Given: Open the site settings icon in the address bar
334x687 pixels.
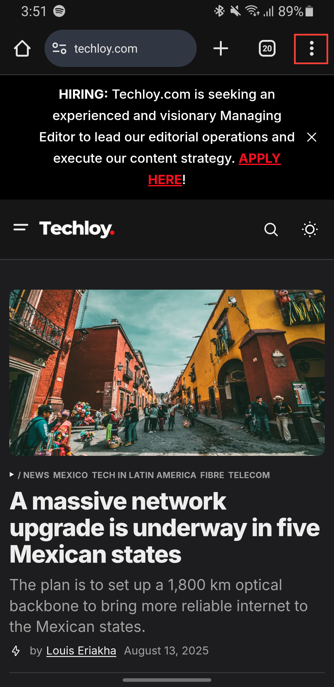Looking at the screenshot, I should point(59,48).
